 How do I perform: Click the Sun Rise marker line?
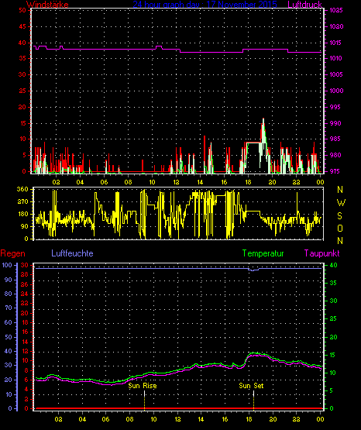pyautogui.click(x=144, y=400)
